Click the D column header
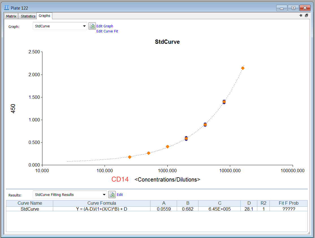315x238 pixels. point(249,203)
